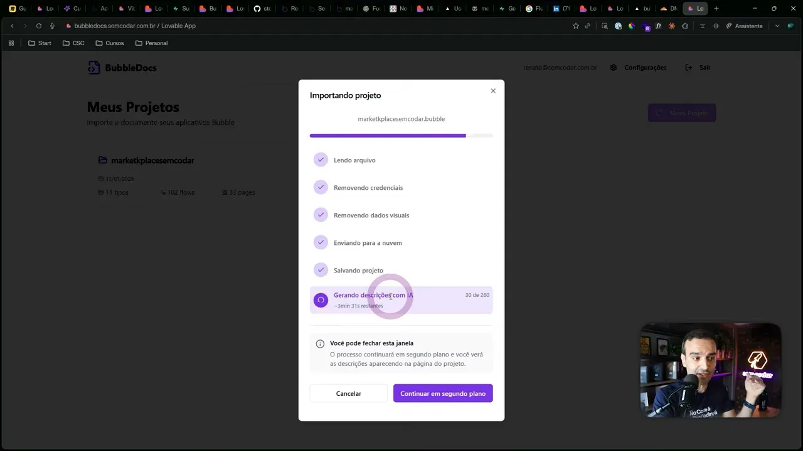Click the checkmark beside Salvando projeto
Image resolution: width=803 pixels, height=451 pixels.
[x=321, y=270]
